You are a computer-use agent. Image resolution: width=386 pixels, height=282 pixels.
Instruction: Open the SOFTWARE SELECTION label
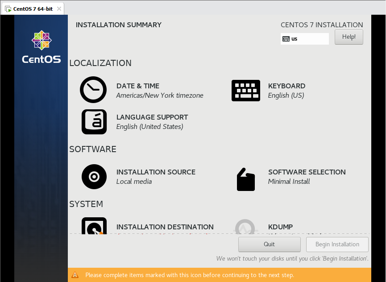point(307,172)
